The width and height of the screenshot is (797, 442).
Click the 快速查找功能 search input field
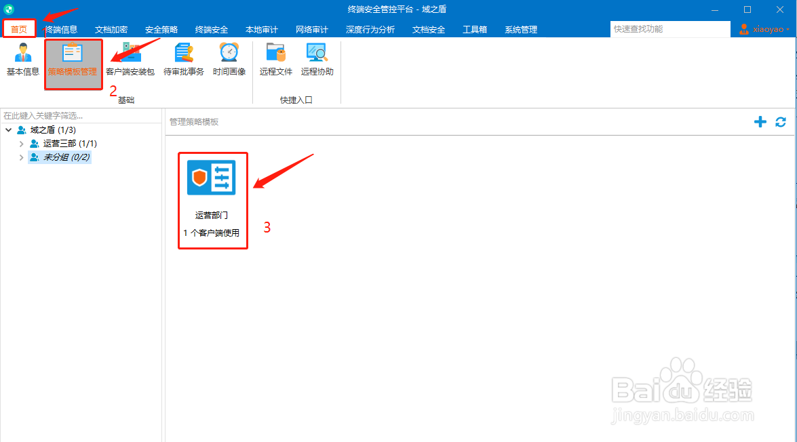tap(670, 29)
